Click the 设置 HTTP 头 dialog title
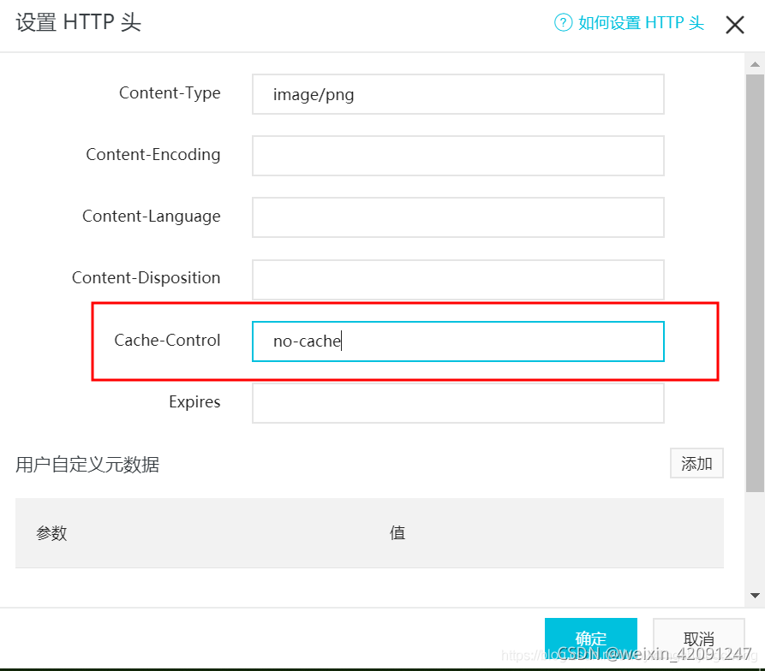765x671 pixels. coord(78,22)
